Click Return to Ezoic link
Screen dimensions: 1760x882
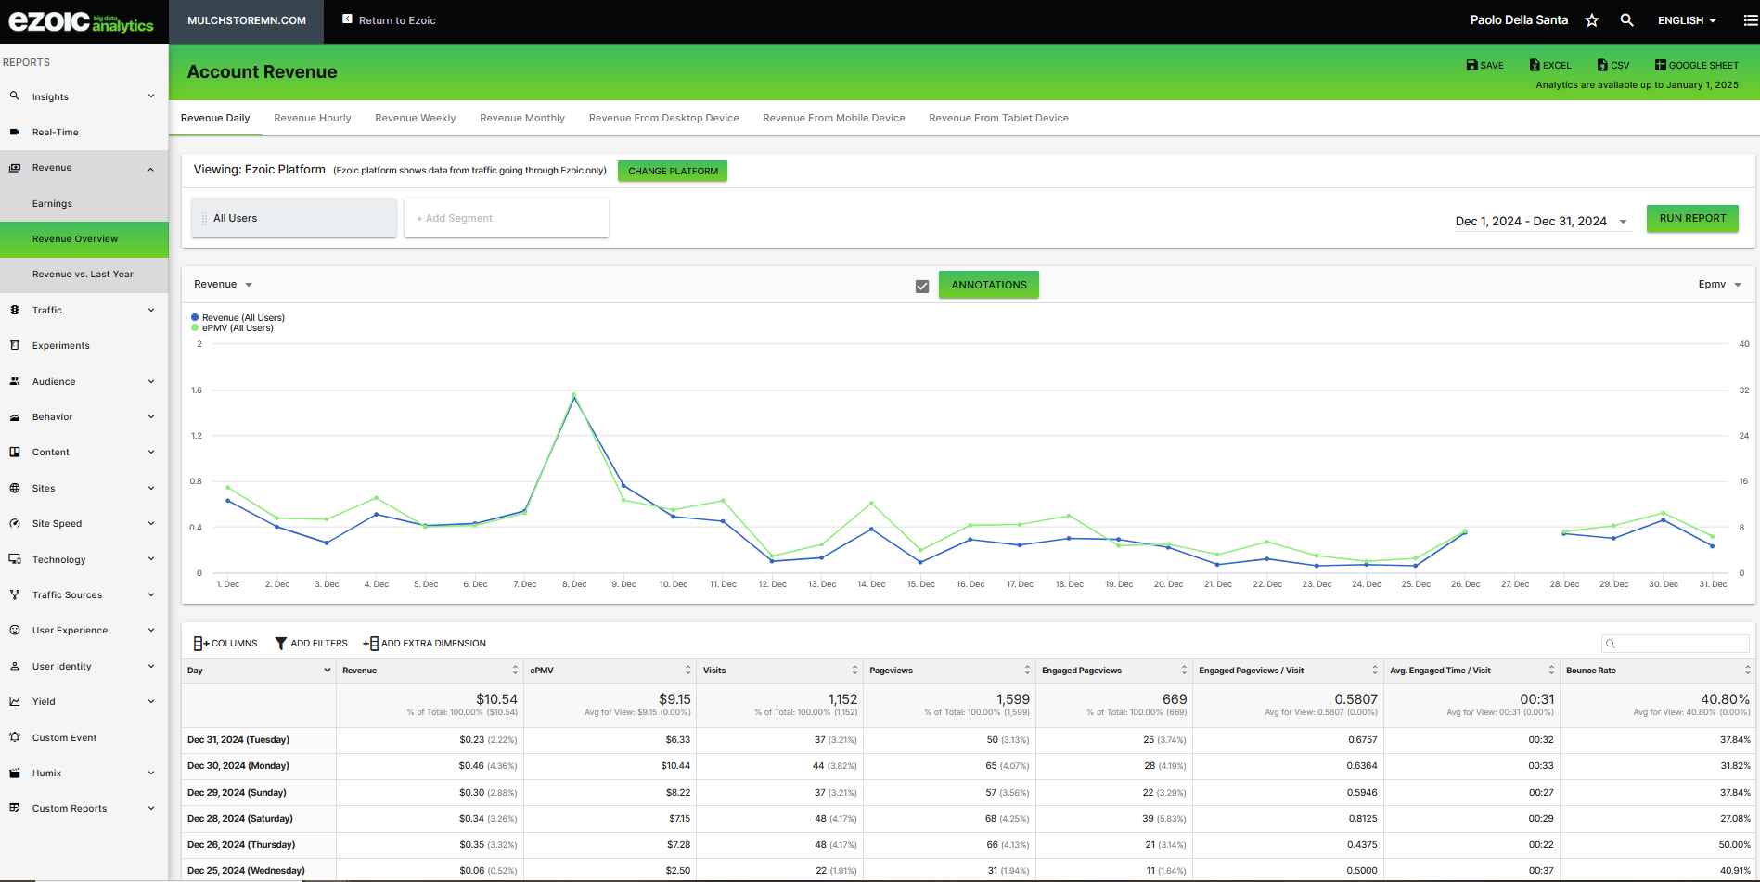pos(389,20)
